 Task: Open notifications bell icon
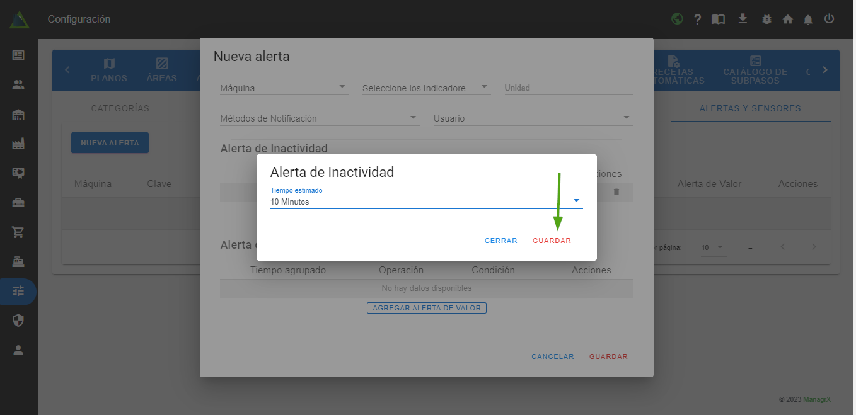(808, 19)
